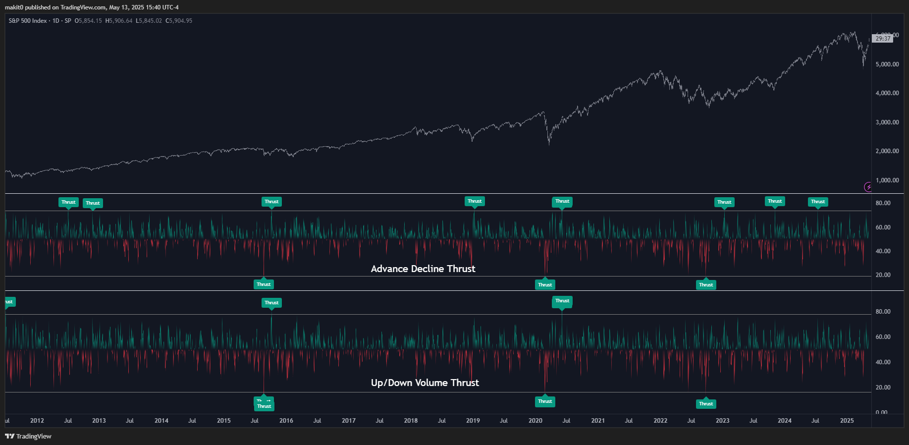
Task: Click the high value H5,906.64
Action: tap(119, 21)
